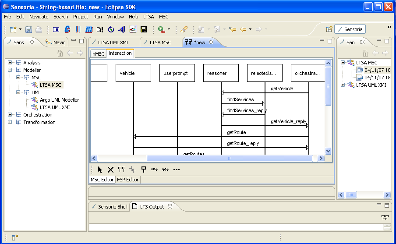This screenshot has width=396, height=244.
Task: Select the dashed line tool
Action: pos(176,170)
